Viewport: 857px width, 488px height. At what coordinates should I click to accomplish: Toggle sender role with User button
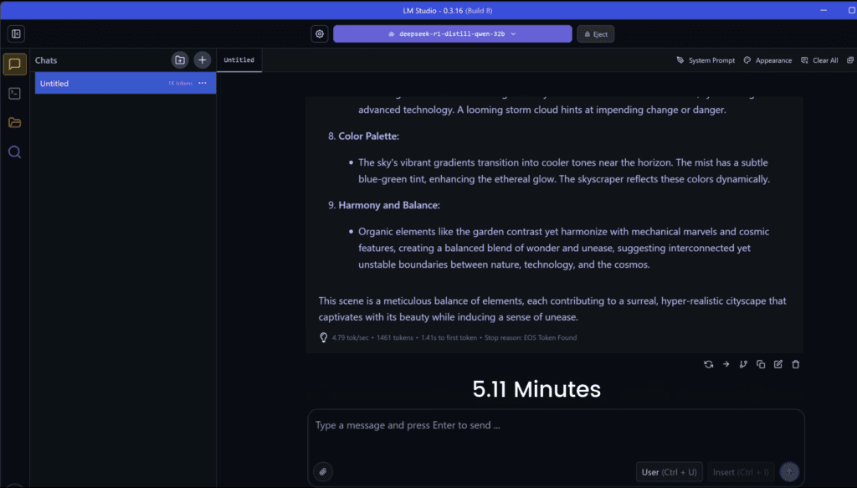tap(668, 472)
